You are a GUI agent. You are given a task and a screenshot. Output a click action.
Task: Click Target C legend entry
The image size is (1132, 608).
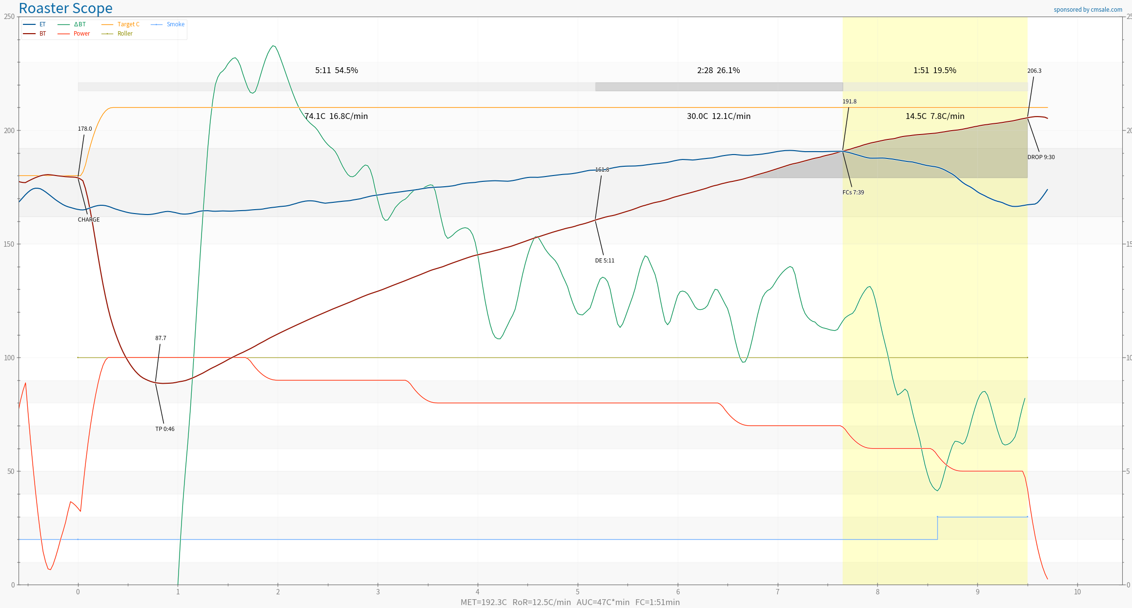point(128,24)
